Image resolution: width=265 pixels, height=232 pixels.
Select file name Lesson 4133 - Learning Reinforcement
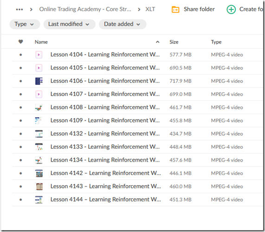tap(105, 147)
